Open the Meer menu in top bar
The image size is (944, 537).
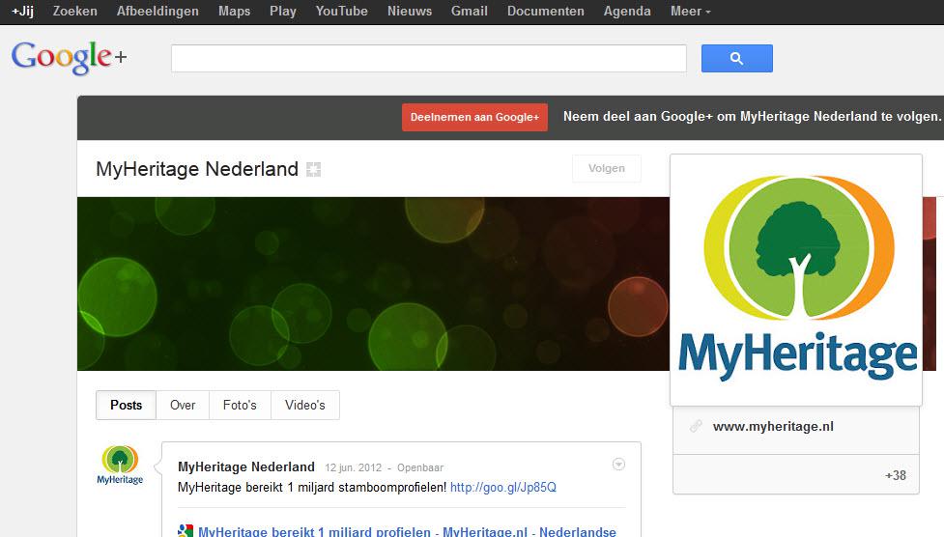pyautogui.click(x=690, y=12)
